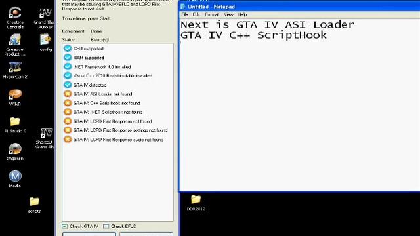
Task: Uncheck the Check GTA IV checkbox
Action: [64, 226]
